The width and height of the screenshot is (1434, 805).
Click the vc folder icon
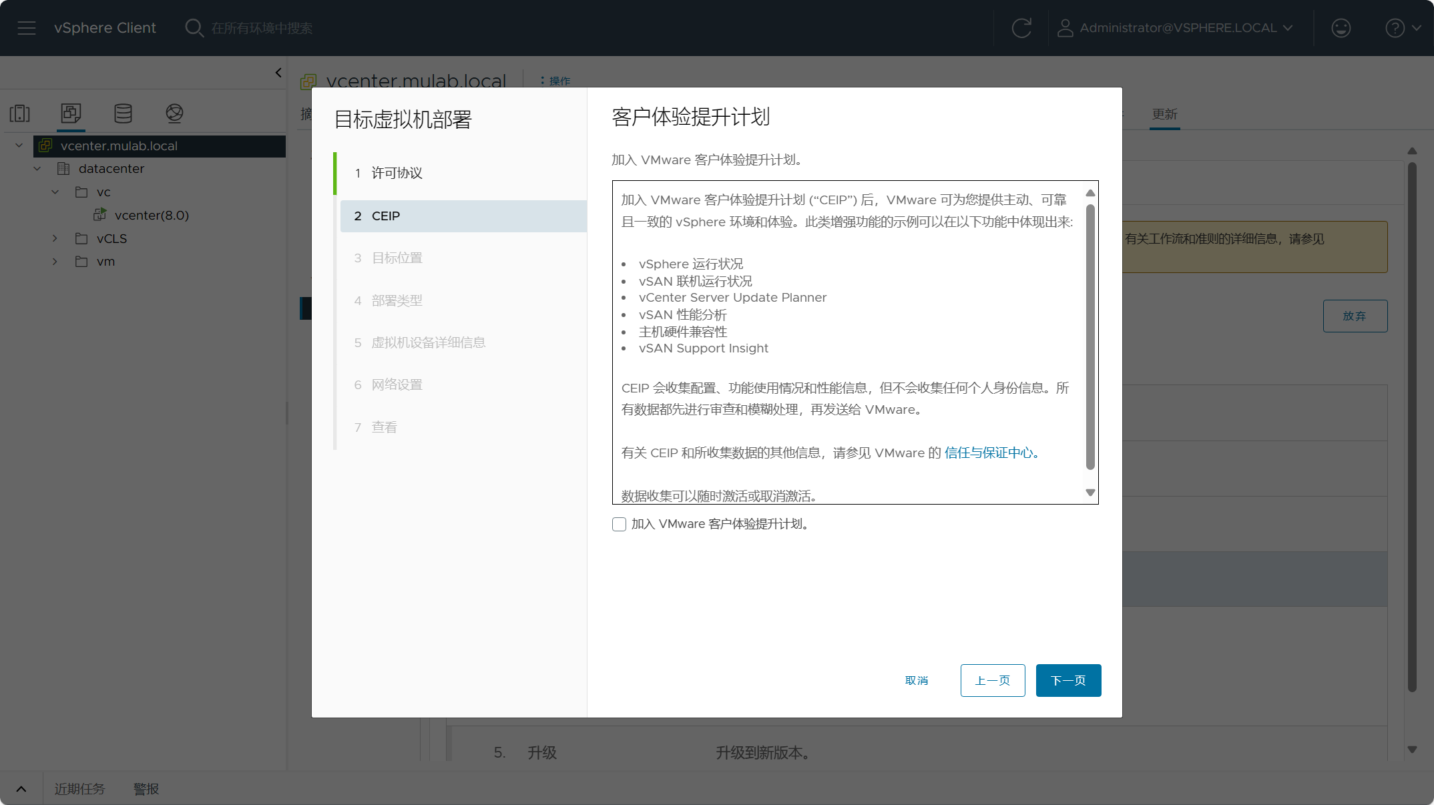tap(81, 192)
